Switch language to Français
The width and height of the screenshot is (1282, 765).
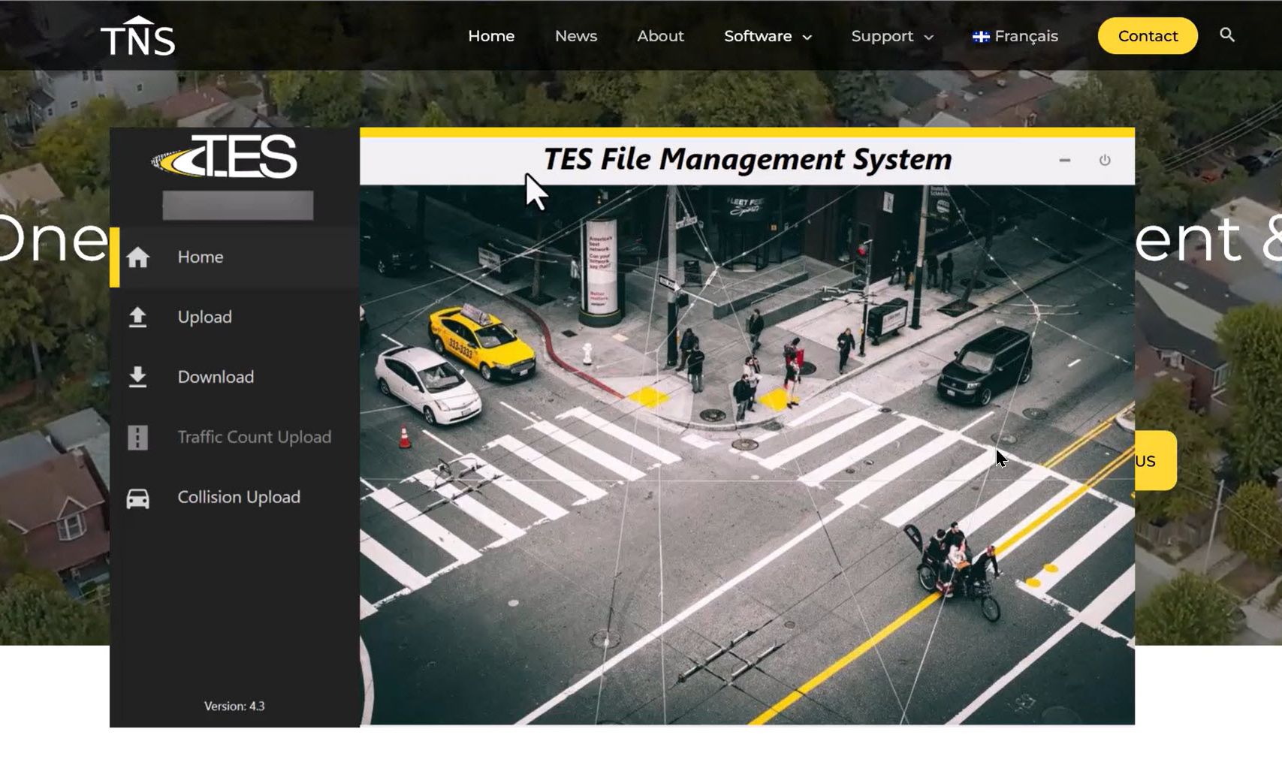coord(1015,36)
